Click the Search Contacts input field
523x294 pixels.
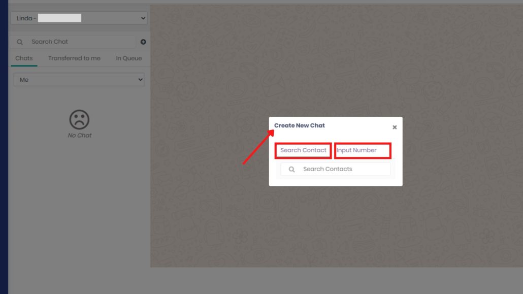[336, 169]
